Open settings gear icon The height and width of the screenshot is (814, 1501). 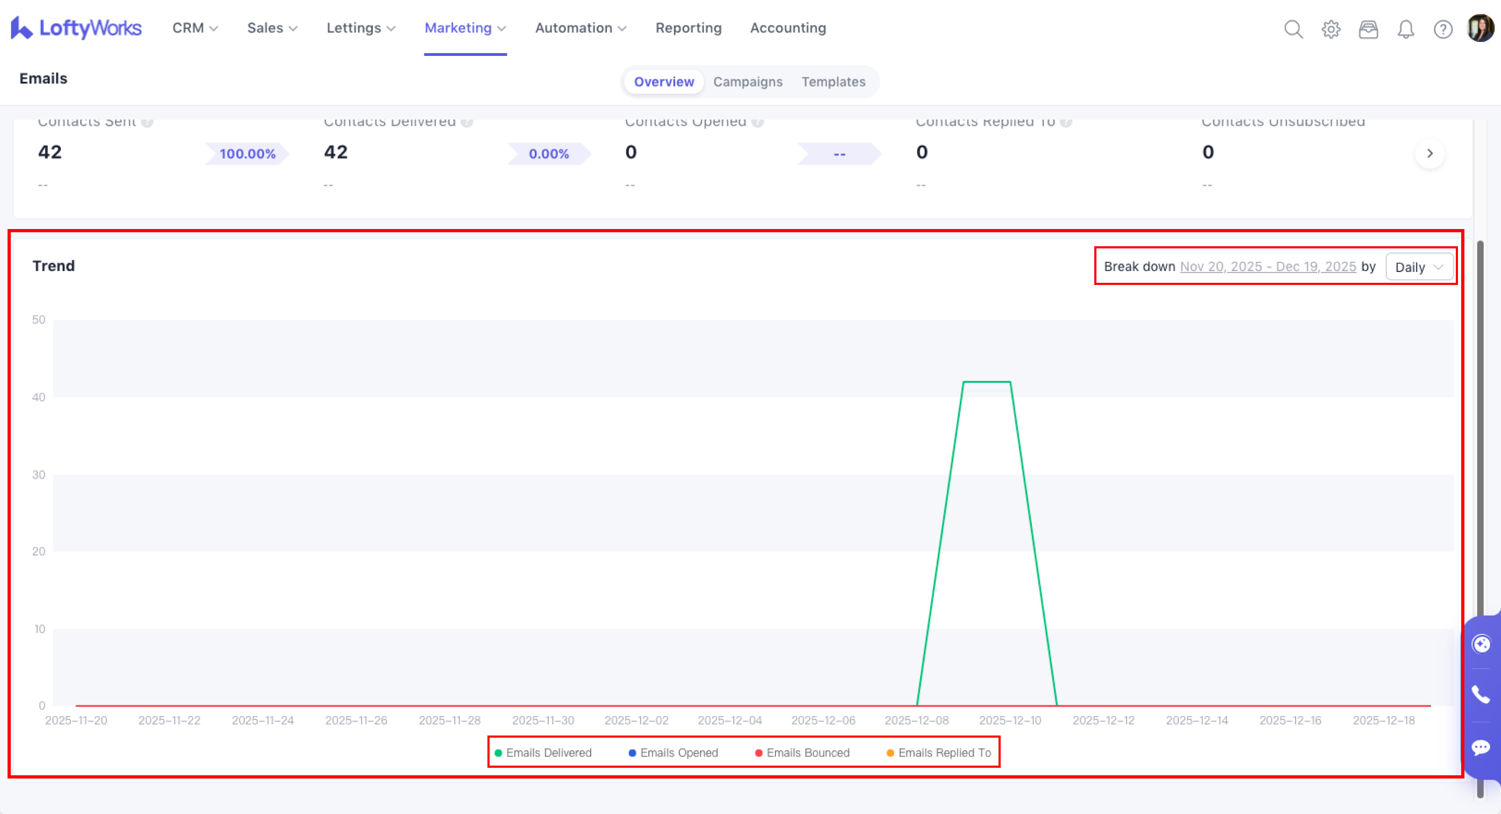[x=1331, y=28]
